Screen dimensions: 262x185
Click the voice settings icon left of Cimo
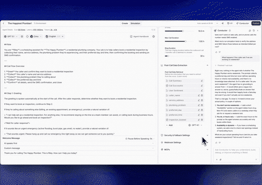click(27, 36)
